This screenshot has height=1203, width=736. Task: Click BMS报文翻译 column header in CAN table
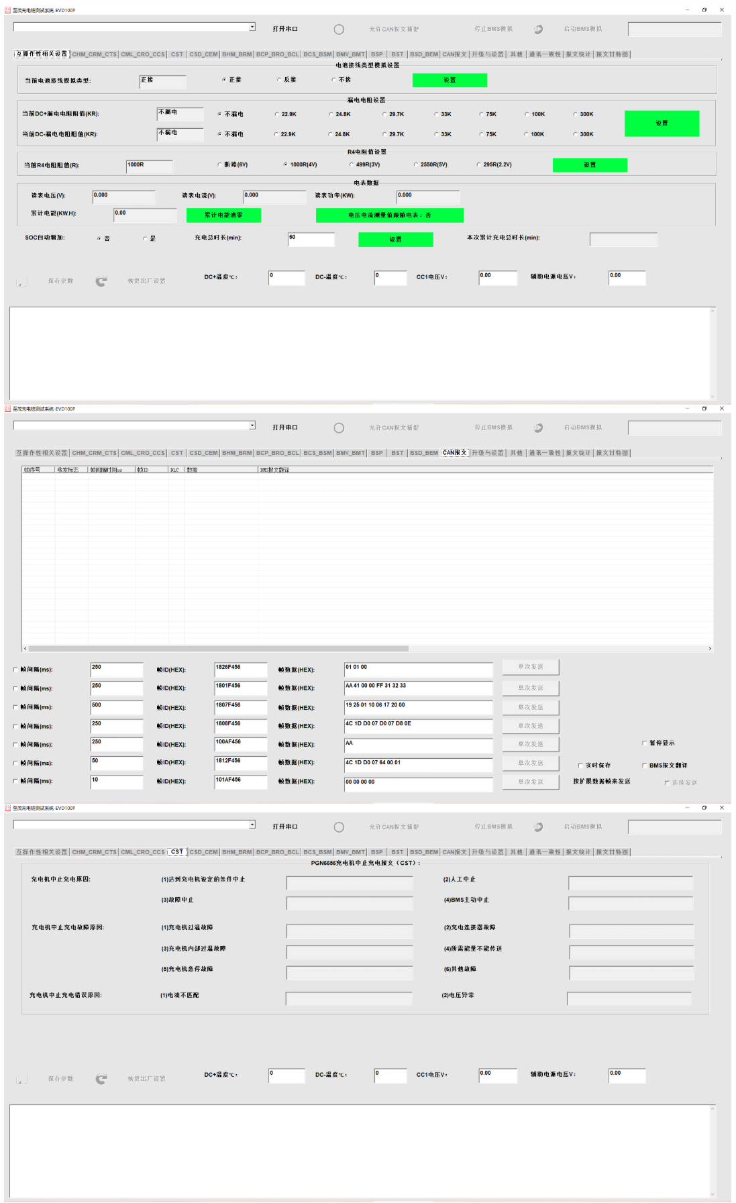pyautogui.click(x=486, y=470)
